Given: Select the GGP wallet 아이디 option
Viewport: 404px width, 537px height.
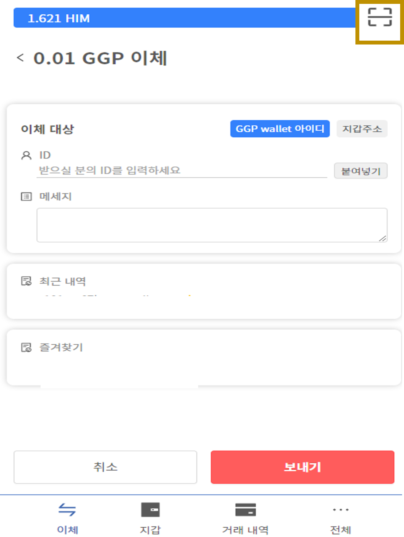Looking at the screenshot, I should [280, 129].
